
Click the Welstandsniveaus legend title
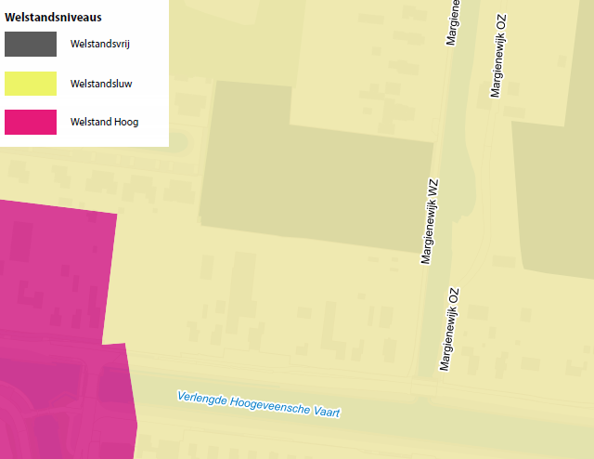pos(53,18)
